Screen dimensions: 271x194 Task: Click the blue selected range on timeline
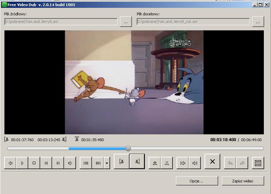point(97,148)
